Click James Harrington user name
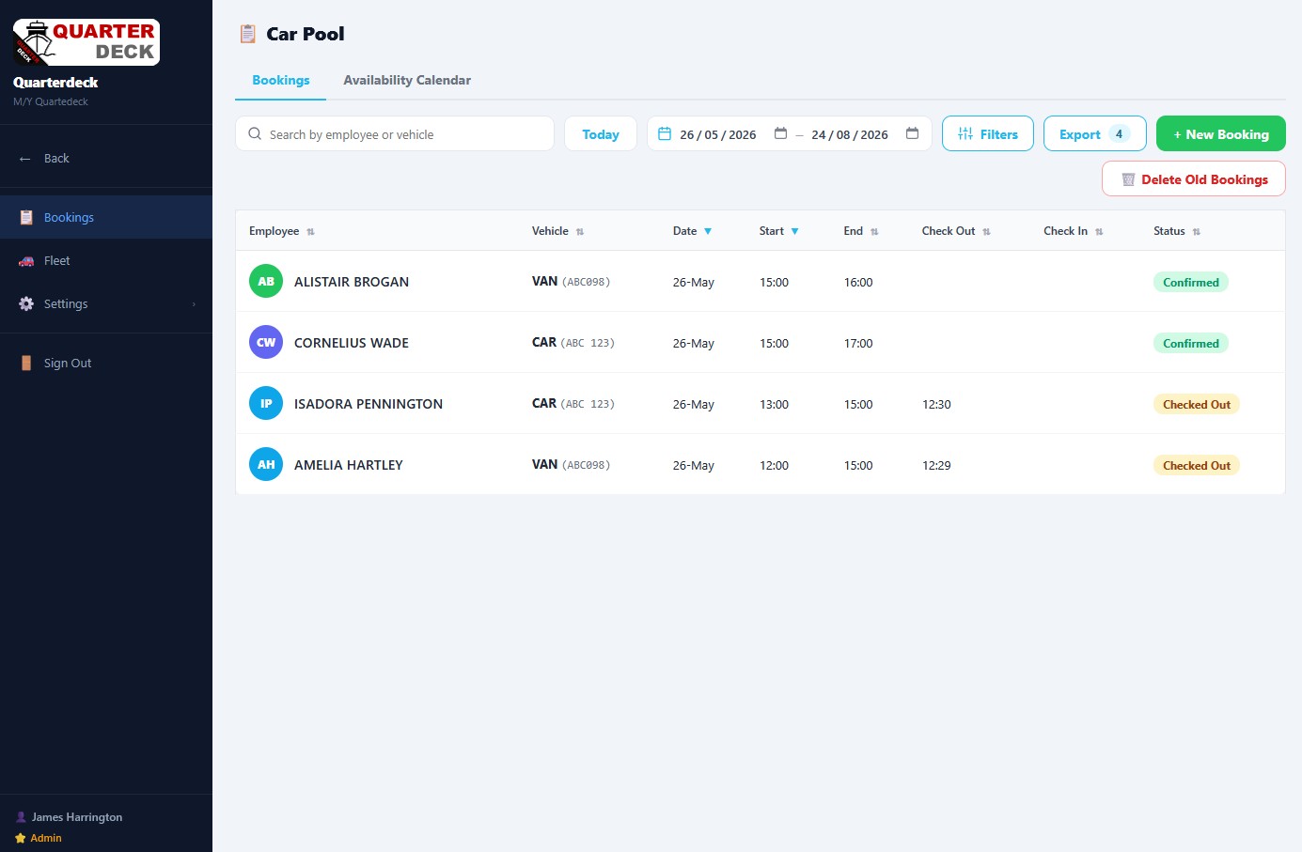This screenshot has height=852, width=1302. (x=77, y=817)
